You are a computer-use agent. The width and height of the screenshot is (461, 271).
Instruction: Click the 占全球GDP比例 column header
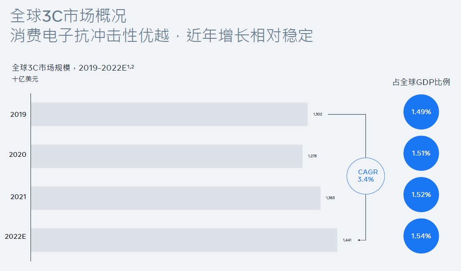coord(421,82)
